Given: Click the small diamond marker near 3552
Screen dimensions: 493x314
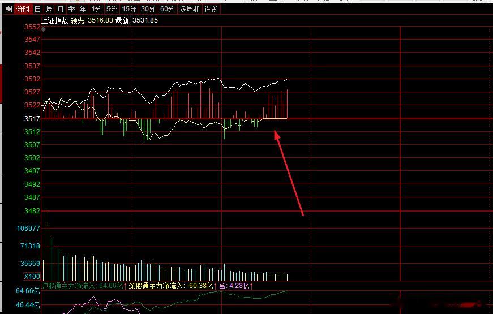Looking at the screenshot, I should (44, 29).
